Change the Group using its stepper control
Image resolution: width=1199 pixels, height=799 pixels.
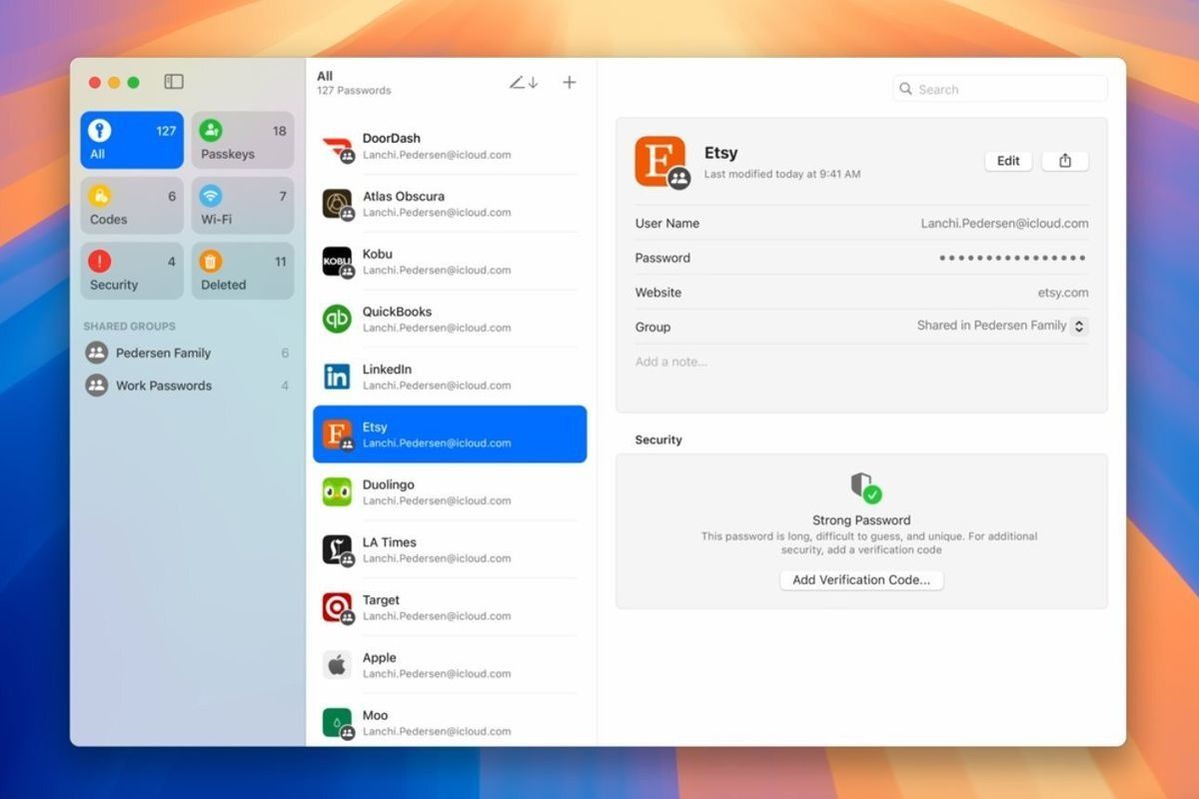tap(1081, 327)
